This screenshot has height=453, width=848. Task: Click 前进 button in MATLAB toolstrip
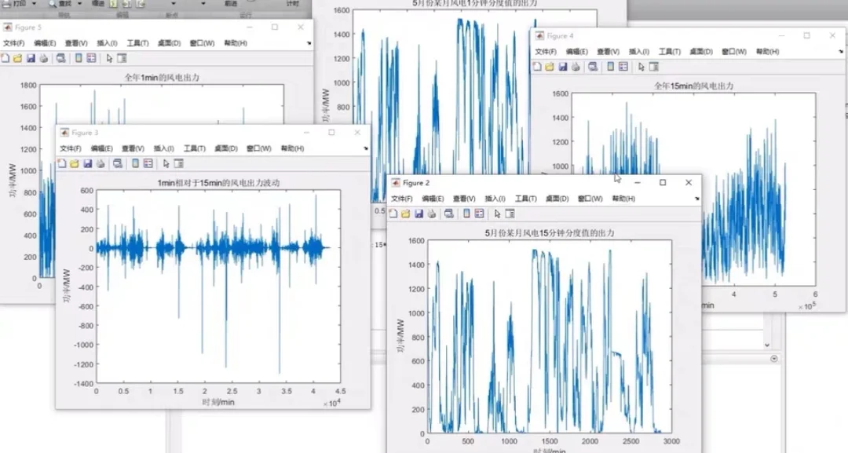pos(231,3)
